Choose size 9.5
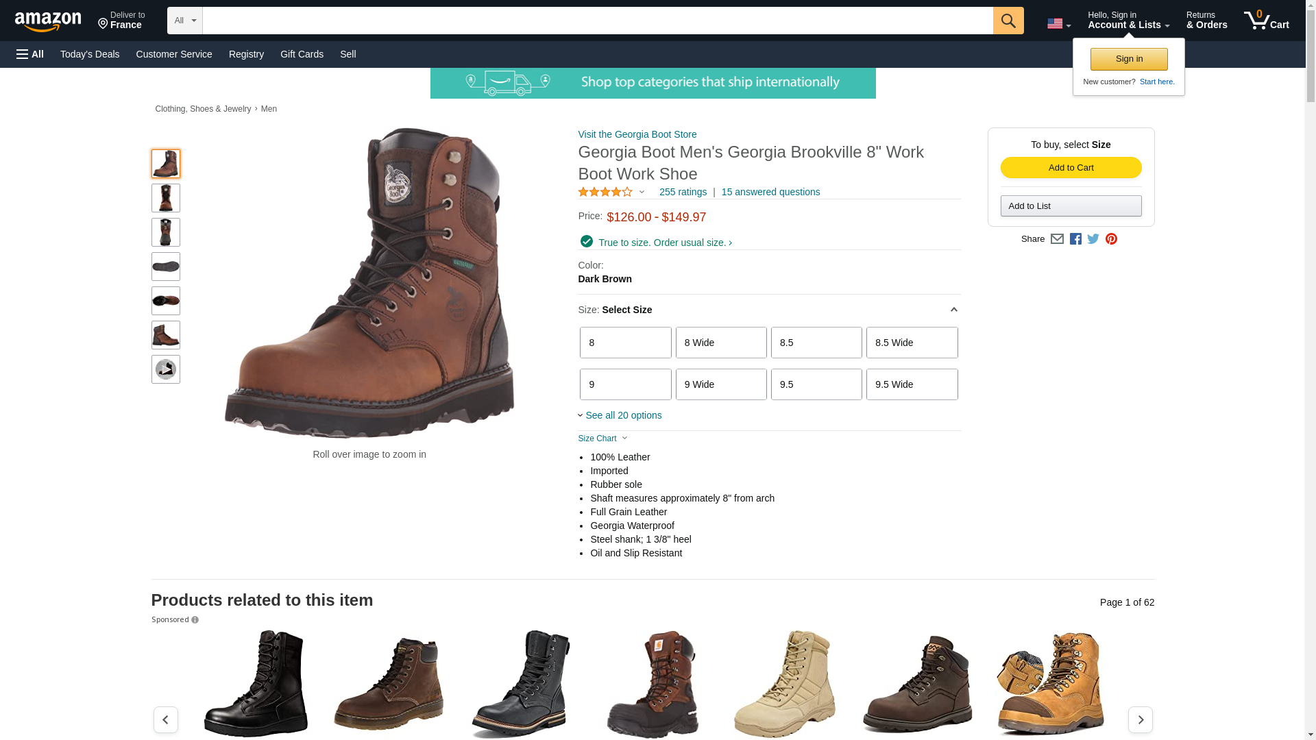Viewport: 1316px width, 740px height. click(x=816, y=384)
